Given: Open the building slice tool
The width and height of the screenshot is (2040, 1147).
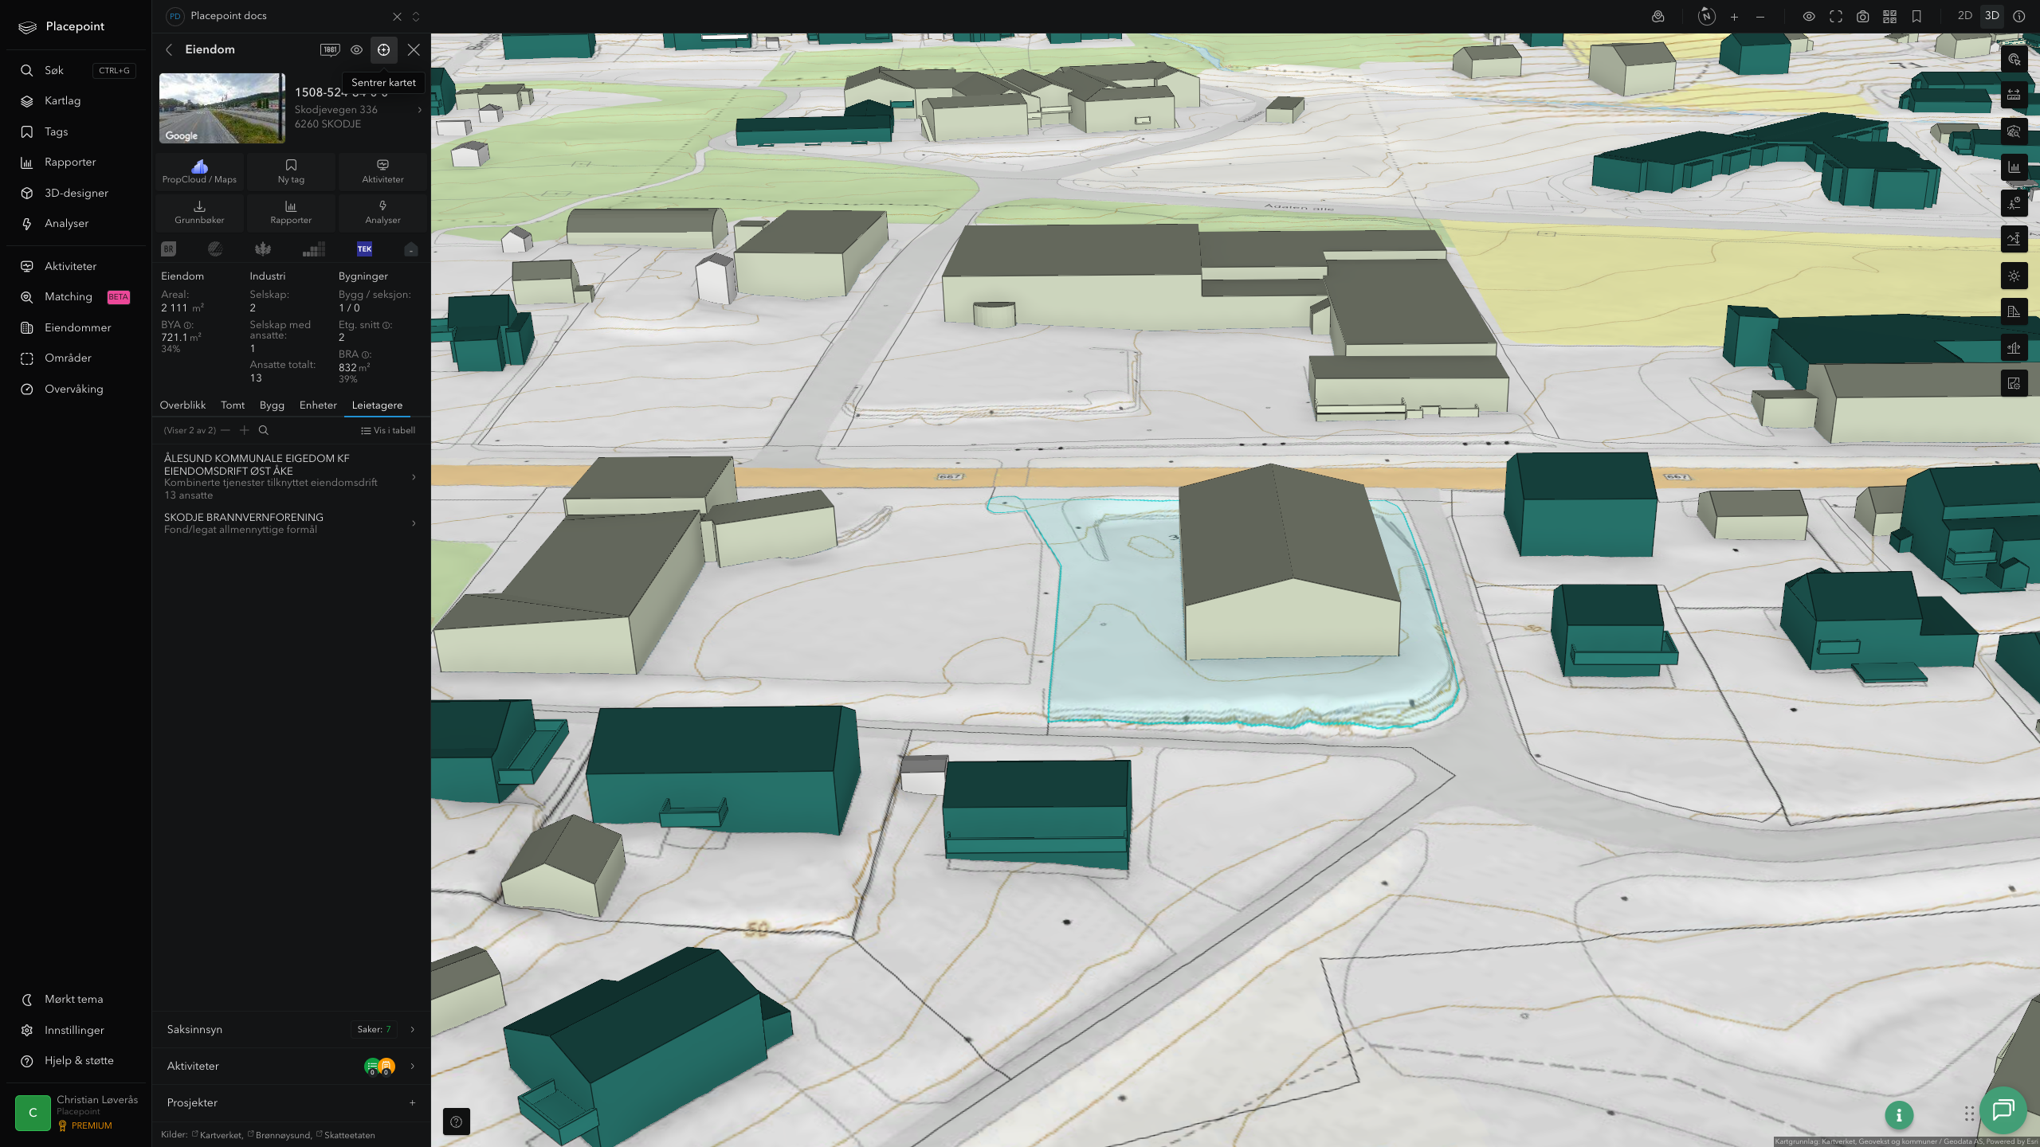Looking at the screenshot, I should coord(2014,347).
